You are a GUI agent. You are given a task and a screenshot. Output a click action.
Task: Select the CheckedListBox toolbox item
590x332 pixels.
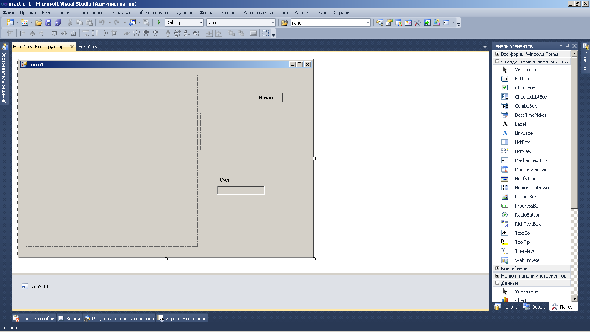click(532, 97)
